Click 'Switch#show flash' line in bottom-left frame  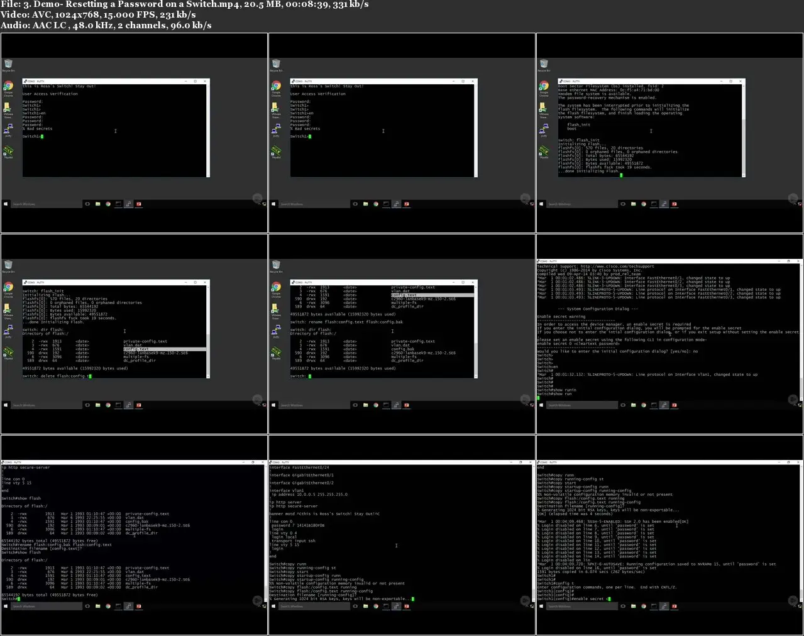(21, 498)
